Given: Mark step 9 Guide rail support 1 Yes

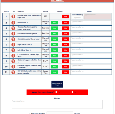Looking at the screenshot, I should 54,61.
